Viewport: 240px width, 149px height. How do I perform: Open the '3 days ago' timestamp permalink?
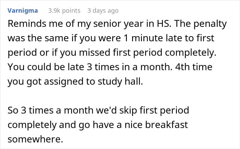[103, 11]
